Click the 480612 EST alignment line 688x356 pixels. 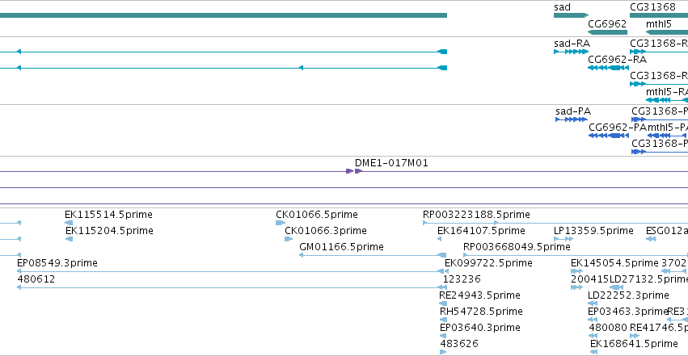pos(232,287)
